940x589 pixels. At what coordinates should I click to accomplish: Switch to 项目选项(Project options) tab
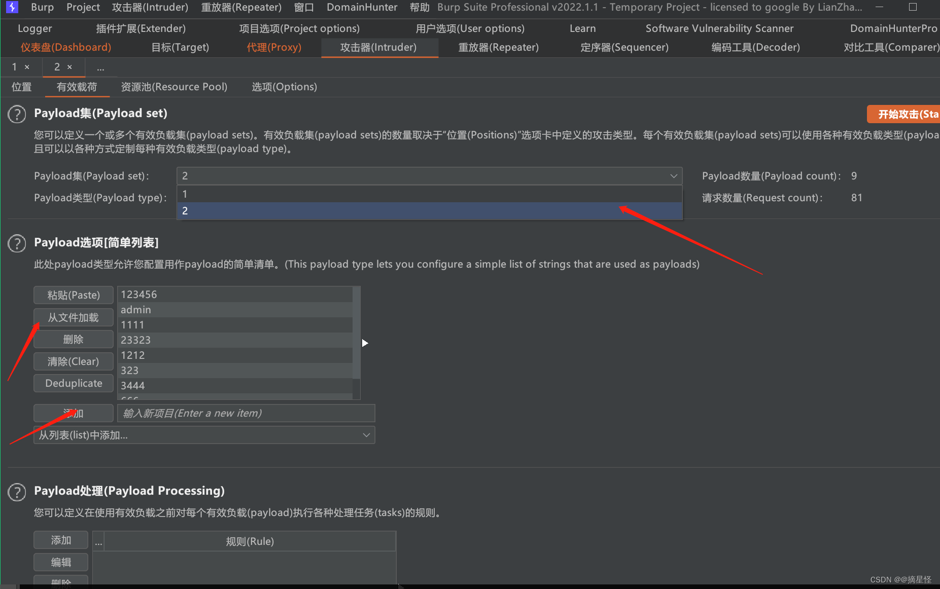point(299,28)
